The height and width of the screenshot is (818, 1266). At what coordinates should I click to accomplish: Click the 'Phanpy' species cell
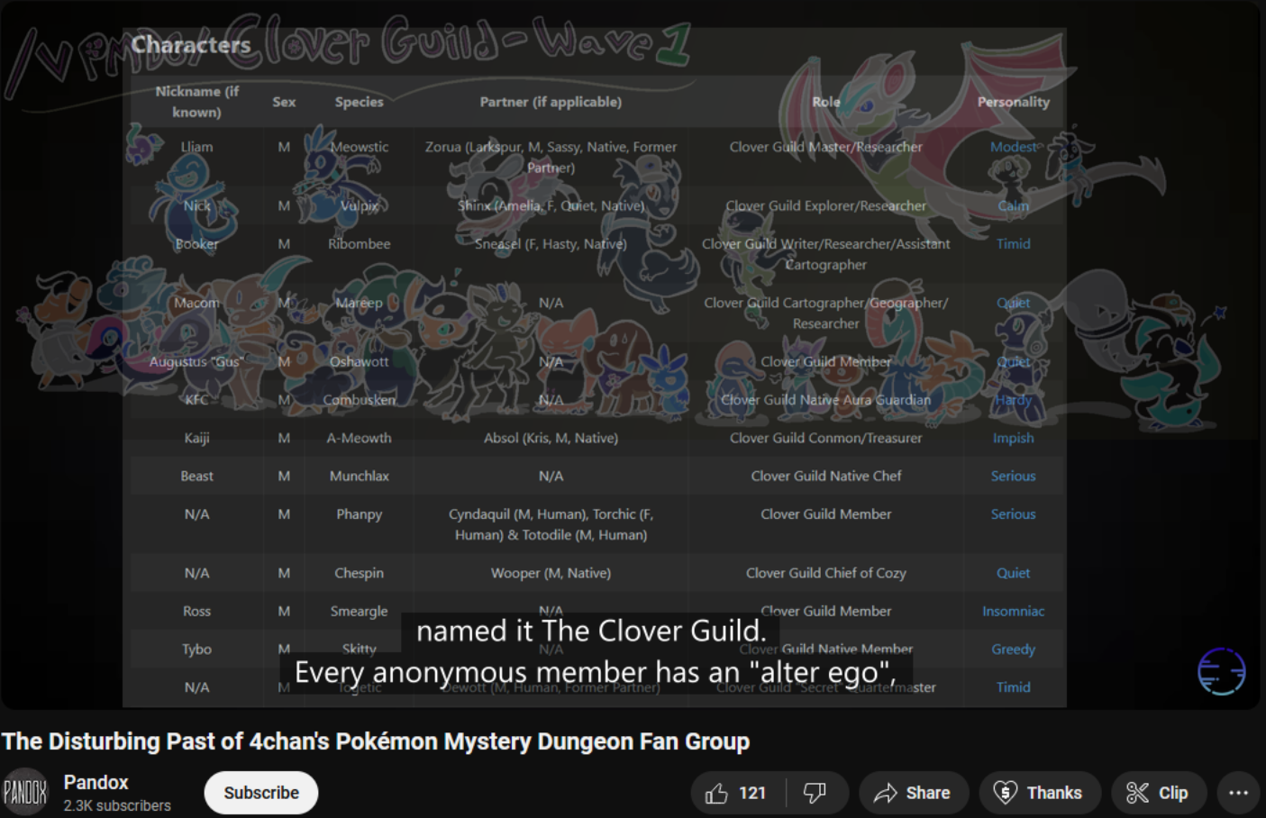click(x=359, y=514)
